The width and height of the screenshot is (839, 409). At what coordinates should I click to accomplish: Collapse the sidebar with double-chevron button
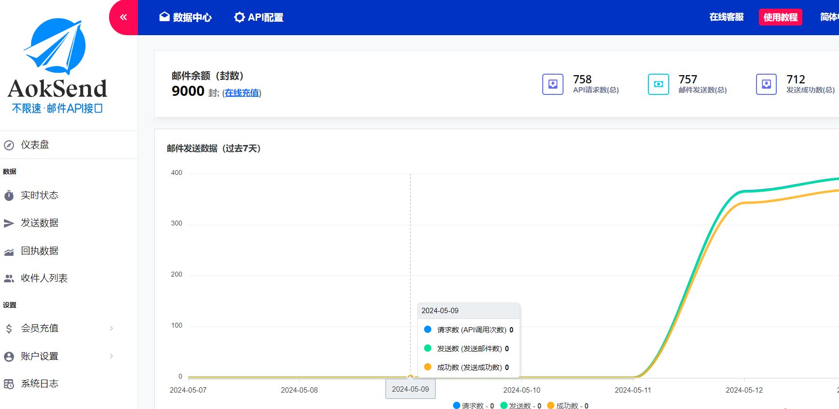[124, 17]
